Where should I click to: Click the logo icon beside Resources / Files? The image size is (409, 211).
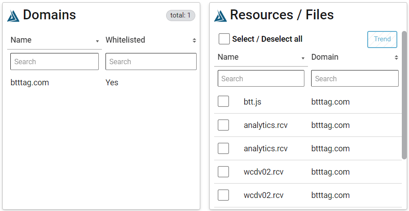[x=220, y=16]
